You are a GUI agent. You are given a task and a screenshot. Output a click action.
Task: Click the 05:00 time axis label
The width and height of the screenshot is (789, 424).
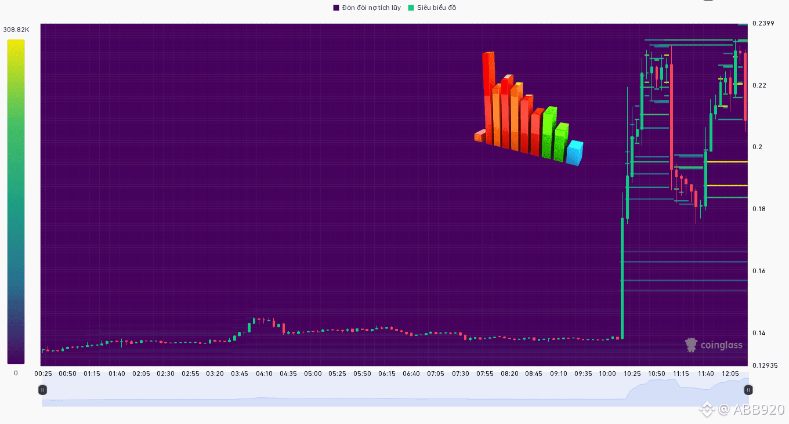(x=313, y=374)
